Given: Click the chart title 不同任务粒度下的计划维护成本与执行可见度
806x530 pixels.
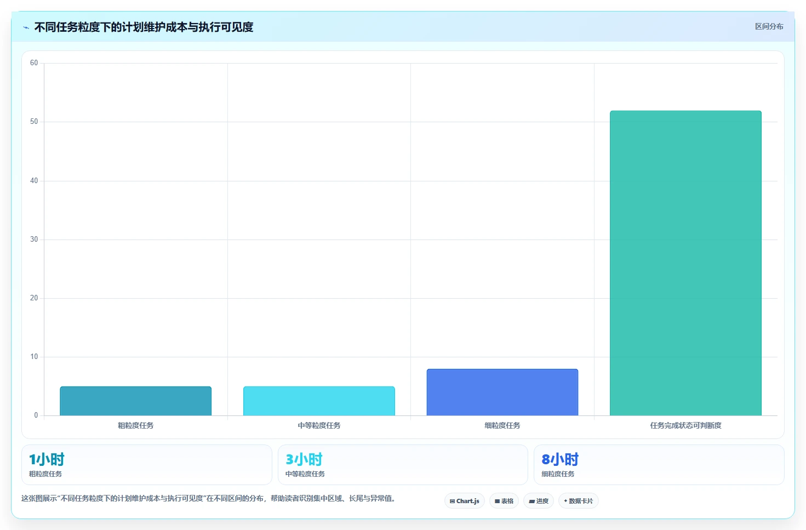Looking at the screenshot, I should (144, 27).
